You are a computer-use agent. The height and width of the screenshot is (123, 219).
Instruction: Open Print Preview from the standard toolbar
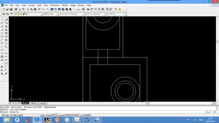[x=20, y=9]
